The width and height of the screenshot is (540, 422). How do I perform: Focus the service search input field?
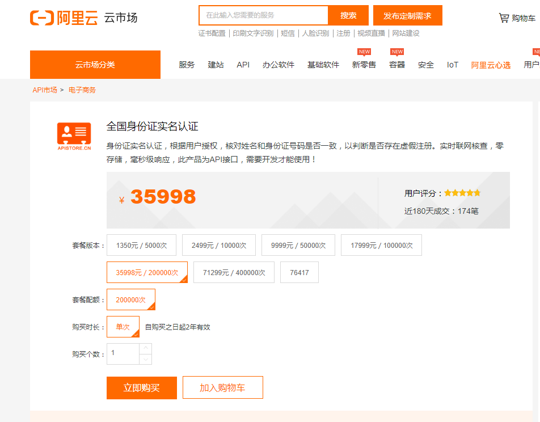pos(263,15)
